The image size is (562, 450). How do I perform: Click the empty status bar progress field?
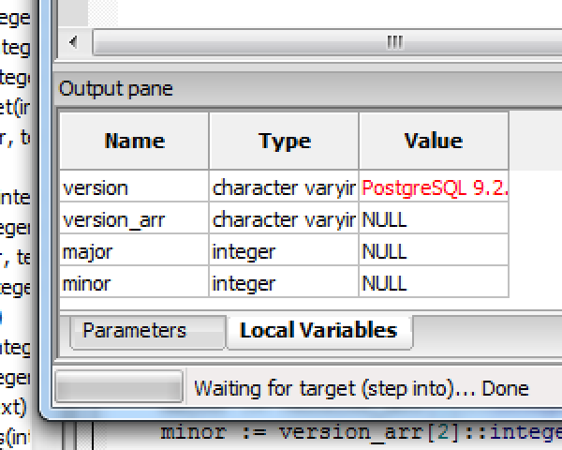click(x=119, y=387)
